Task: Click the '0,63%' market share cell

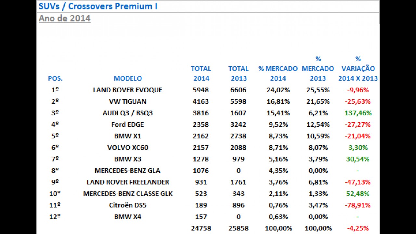Action: [278, 217]
